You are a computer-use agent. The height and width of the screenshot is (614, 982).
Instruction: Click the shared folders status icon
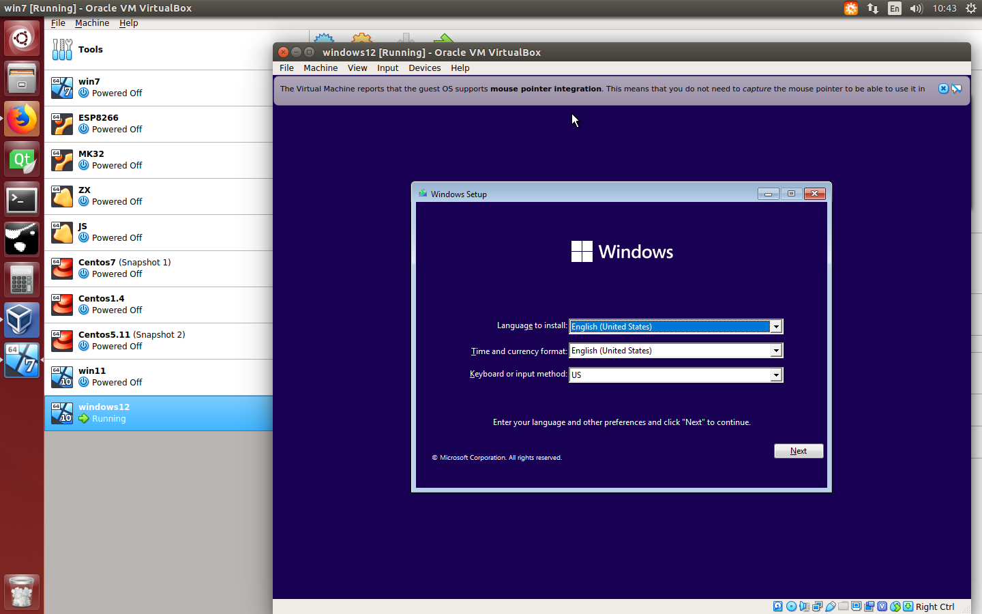[x=843, y=606]
